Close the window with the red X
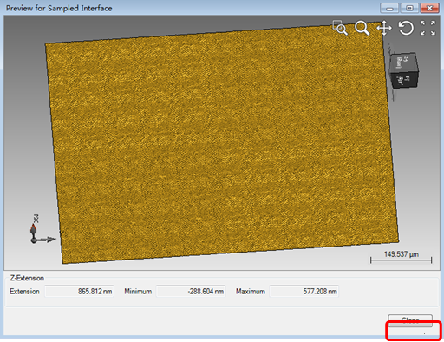 [x=430, y=8]
